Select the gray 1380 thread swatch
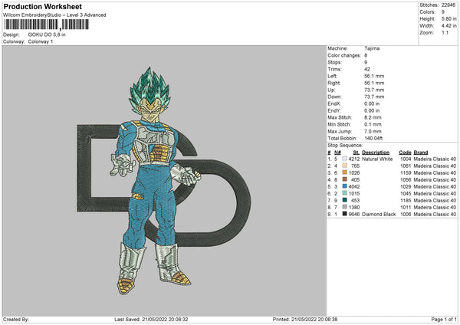 point(344,208)
